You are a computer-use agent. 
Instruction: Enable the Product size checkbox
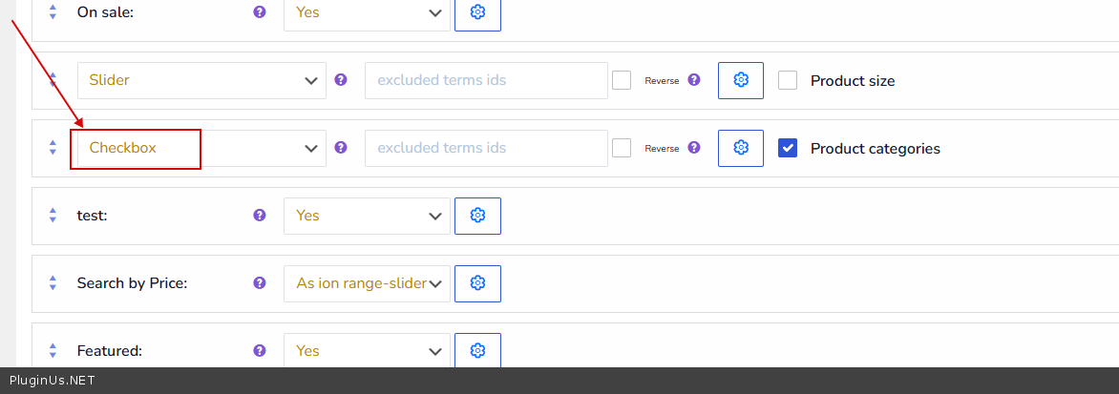tap(788, 80)
